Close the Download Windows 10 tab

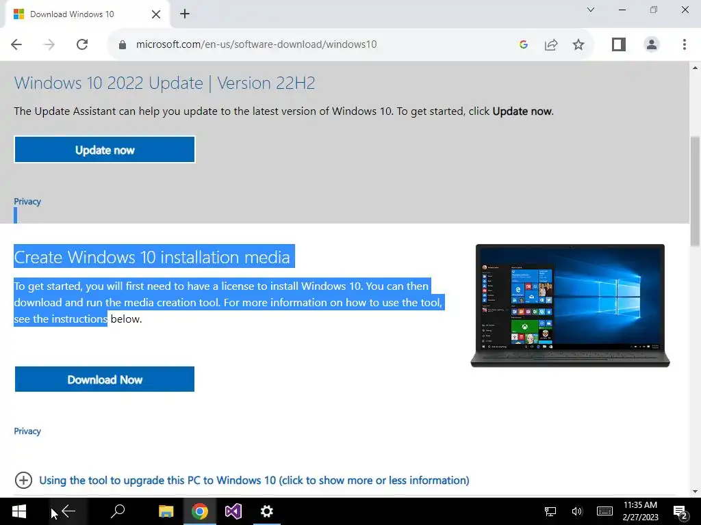pos(155,14)
